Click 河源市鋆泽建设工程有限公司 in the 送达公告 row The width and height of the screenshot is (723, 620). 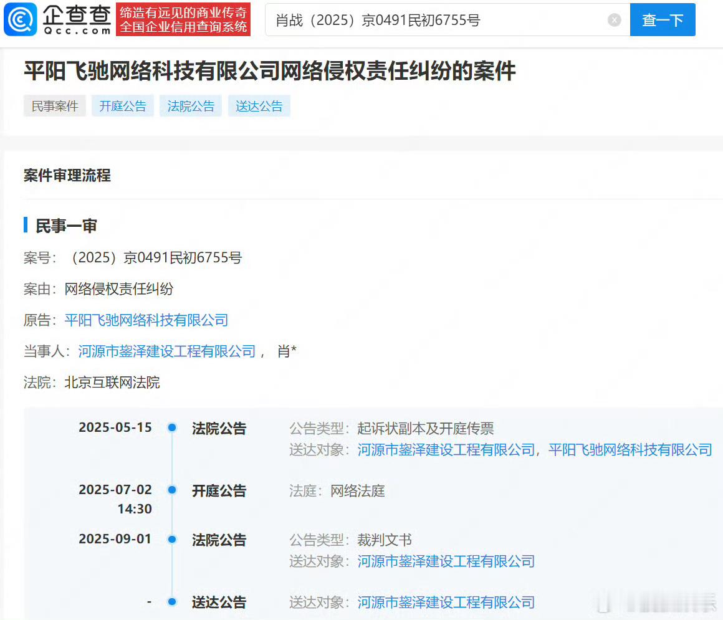point(446,602)
